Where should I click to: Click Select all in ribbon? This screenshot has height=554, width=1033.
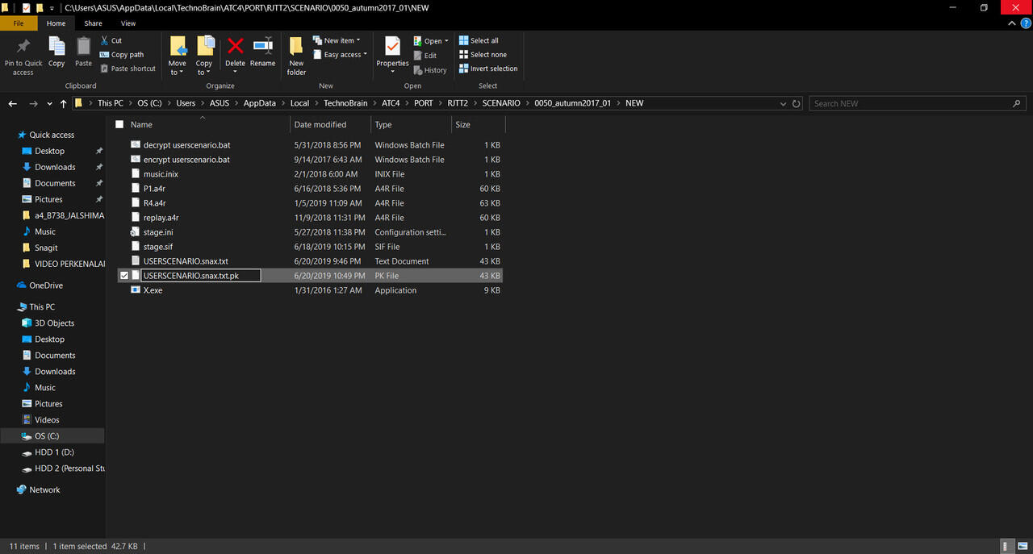point(479,40)
